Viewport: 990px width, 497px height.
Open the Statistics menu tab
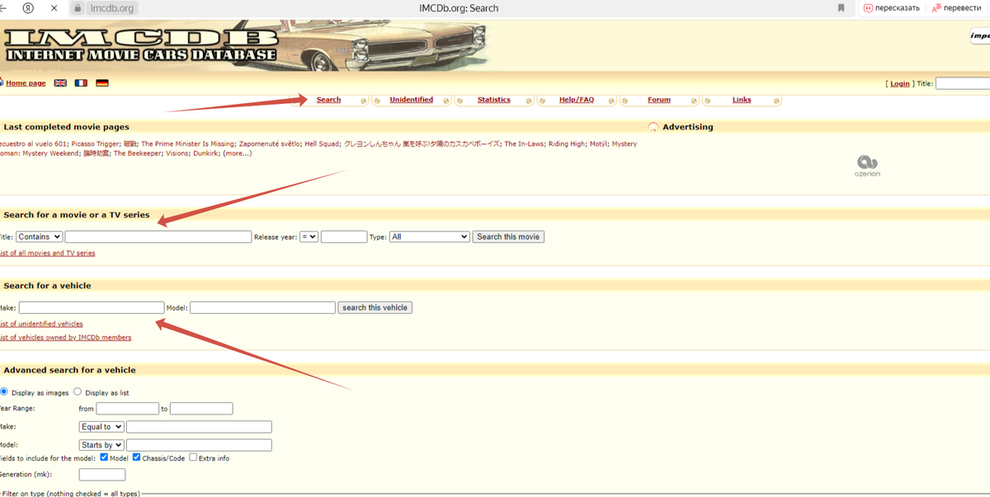[494, 100]
